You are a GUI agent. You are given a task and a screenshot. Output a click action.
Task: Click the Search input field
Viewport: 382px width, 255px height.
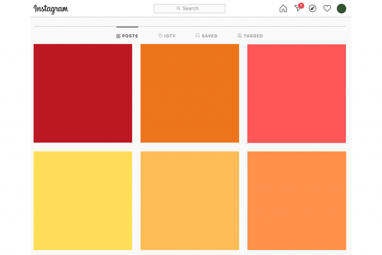coord(190,9)
